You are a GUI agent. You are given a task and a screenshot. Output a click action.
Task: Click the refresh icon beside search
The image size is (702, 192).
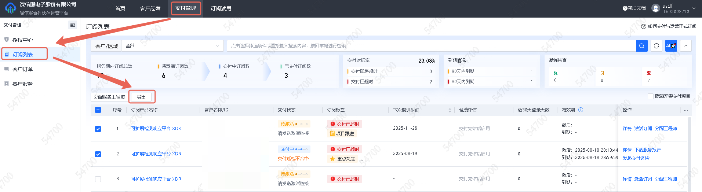pyautogui.click(x=656, y=46)
